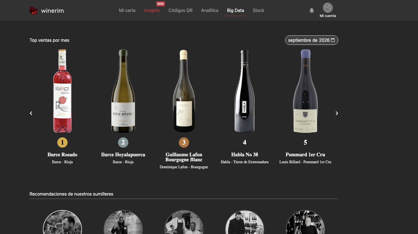Open the Analítica tab

(210, 10)
